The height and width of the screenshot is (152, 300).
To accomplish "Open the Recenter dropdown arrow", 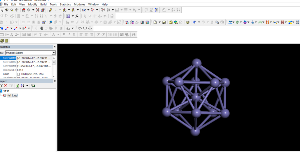I will coord(33,10).
